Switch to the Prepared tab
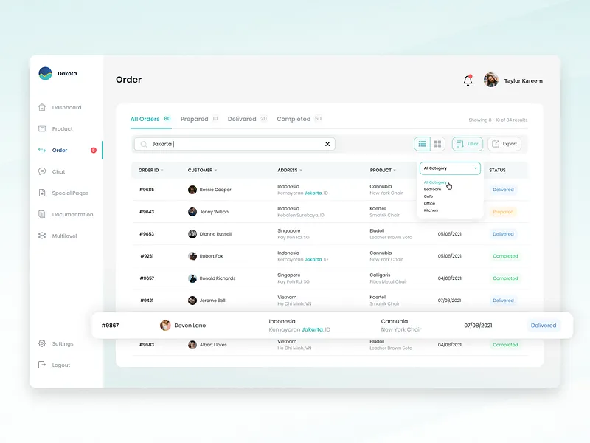The width and height of the screenshot is (590, 443). (x=199, y=119)
